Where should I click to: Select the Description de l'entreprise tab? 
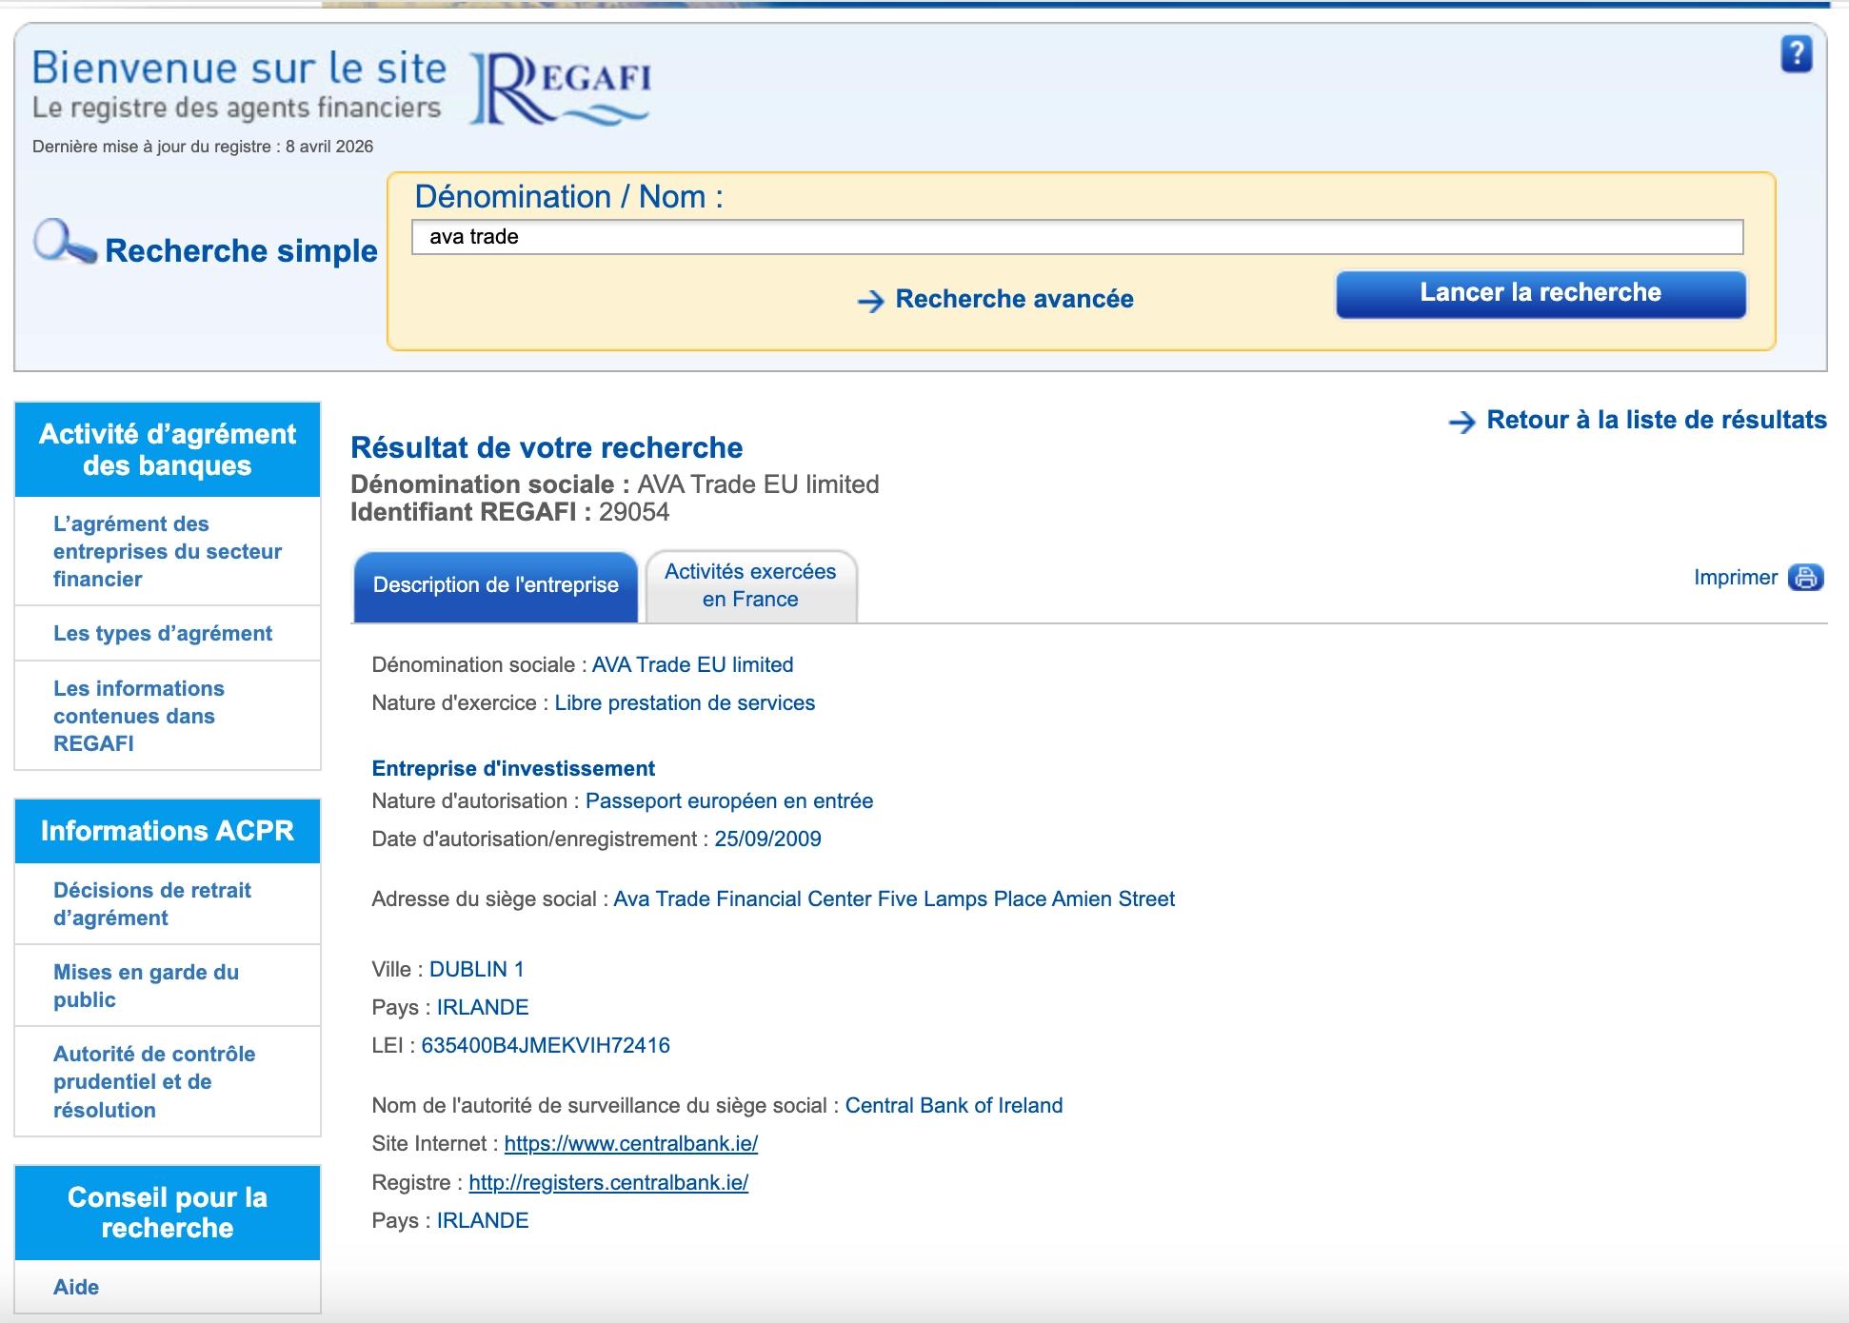(495, 585)
